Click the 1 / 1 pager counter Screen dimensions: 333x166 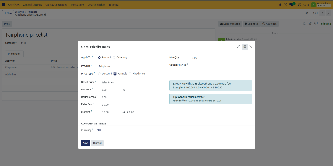point(315,13)
